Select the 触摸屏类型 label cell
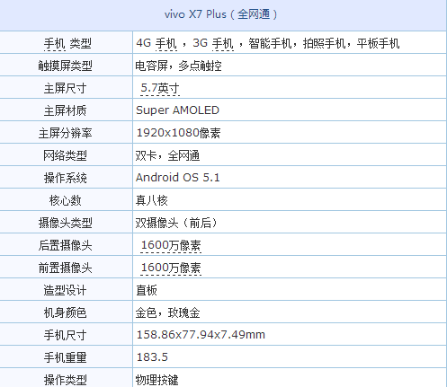Image resolution: width=447 pixels, height=387 pixels. point(65,66)
